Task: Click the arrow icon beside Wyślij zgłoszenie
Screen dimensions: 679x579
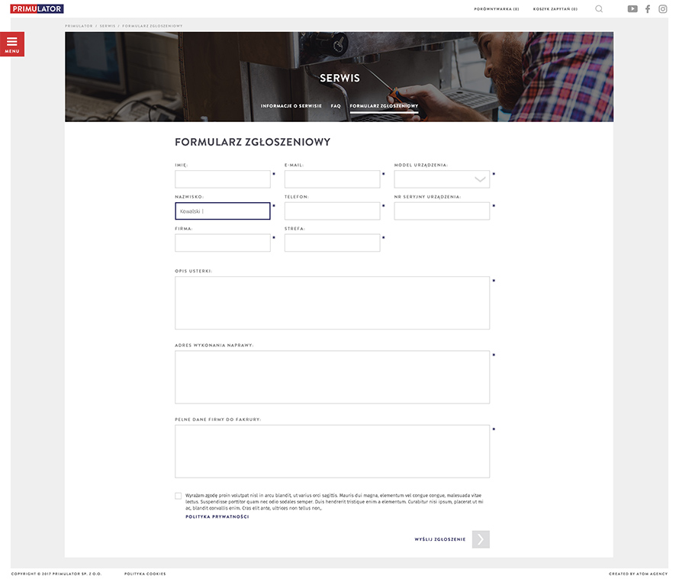Action: [481, 539]
